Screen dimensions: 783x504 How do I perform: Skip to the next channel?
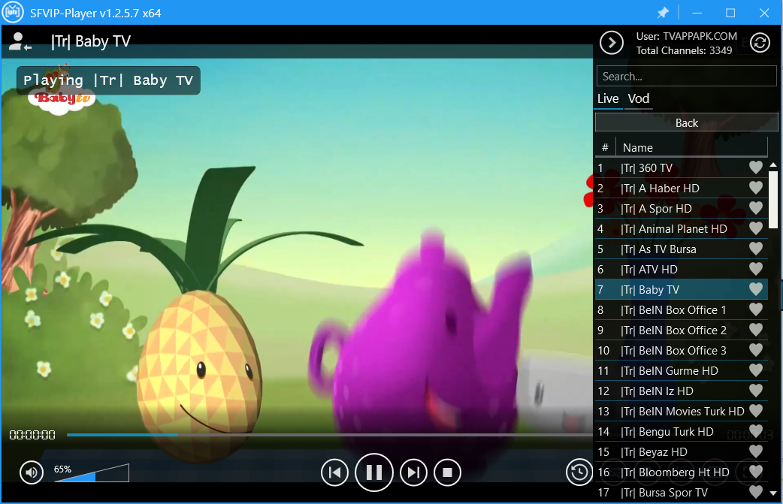pyautogui.click(x=413, y=472)
